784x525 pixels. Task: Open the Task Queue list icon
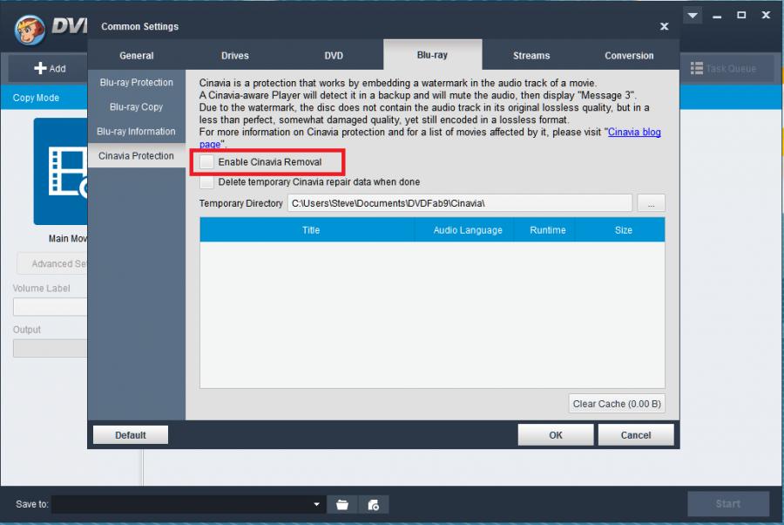(697, 69)
